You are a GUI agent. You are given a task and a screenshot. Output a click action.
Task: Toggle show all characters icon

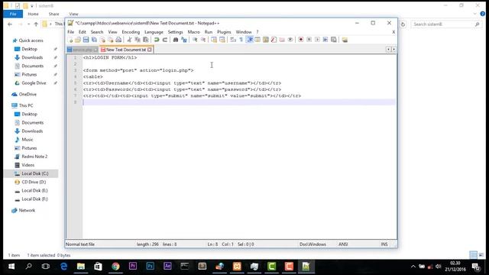coord(241,40)
